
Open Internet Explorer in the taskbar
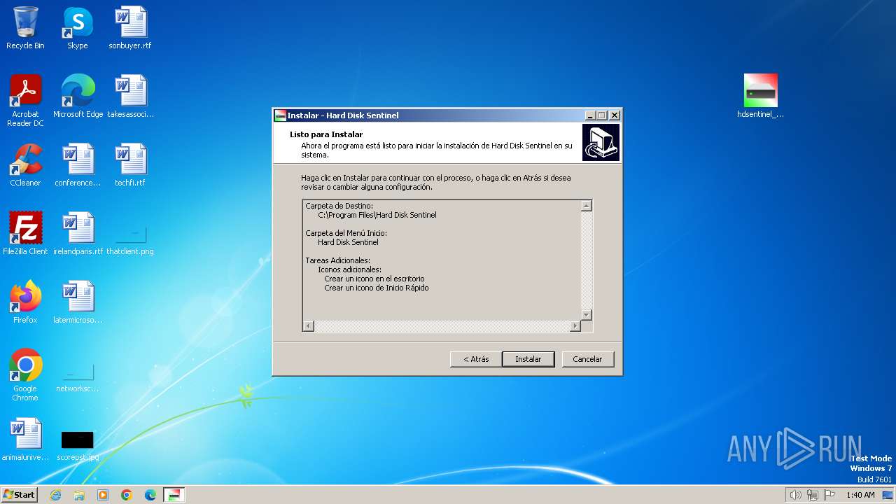pyautogui.click(x=55, y=495)
